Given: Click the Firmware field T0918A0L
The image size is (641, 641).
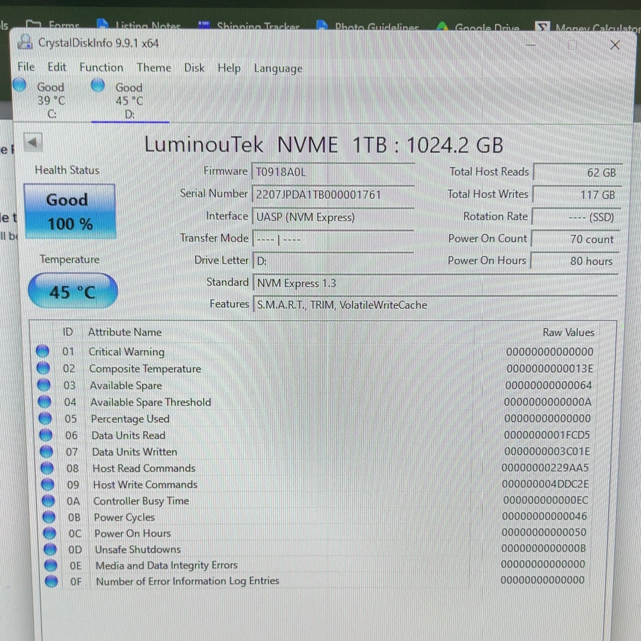Looking at the screenshot, I should coord(333,172).
